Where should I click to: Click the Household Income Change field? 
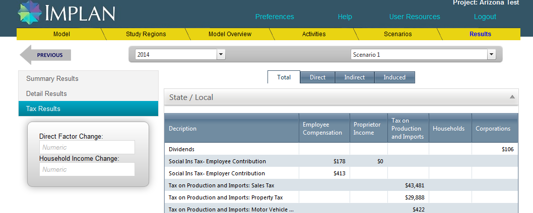coord(87,169)
